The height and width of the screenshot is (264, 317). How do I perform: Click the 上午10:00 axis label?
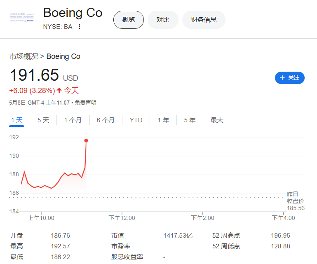[41, 218]
